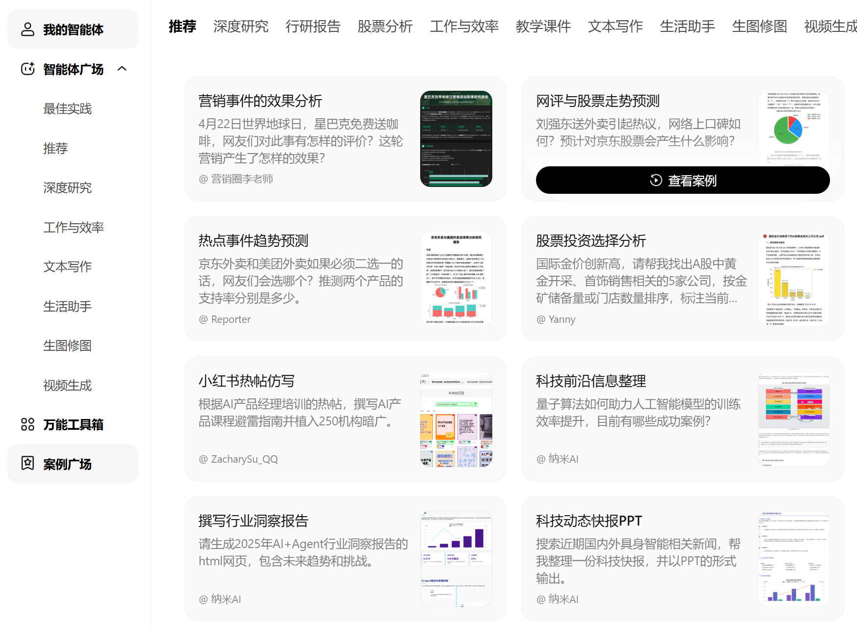Image resolution: width=857 pixels, height=629 pixels.
Task: Click @ 纳米AI under 科技动态快报PPT
Action: tap(557, 599)
